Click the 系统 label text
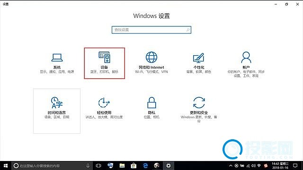 click(x=57, y=67)
